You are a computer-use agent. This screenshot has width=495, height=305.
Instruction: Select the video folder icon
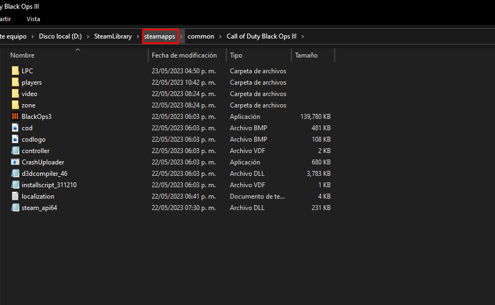tap(15, 93)
